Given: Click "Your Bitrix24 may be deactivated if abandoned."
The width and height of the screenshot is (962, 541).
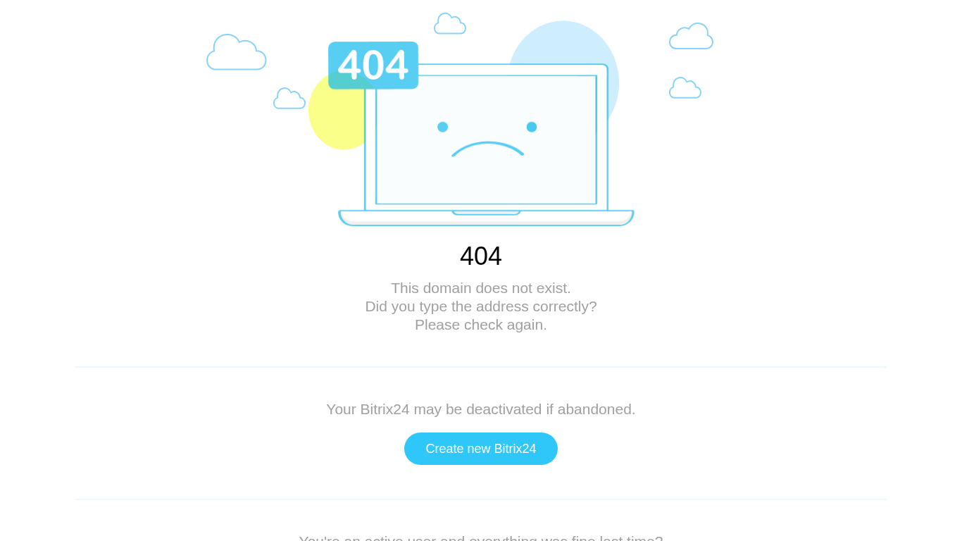Looking at the screenshot, I should (x=481, y=409).
